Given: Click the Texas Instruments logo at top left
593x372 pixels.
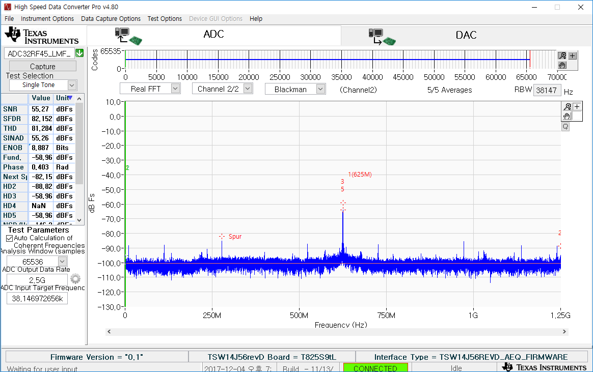Looking at the screenshot, I should 42,36.
